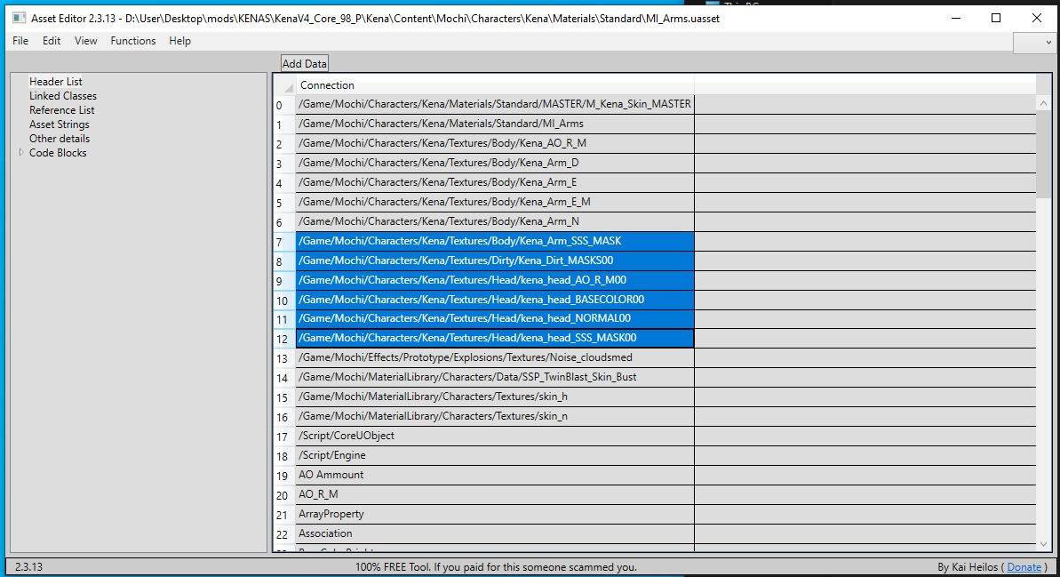Select the Materials/Standard/MI_Arms row
Screen dimensions: 1060x577
click(495, 124)
